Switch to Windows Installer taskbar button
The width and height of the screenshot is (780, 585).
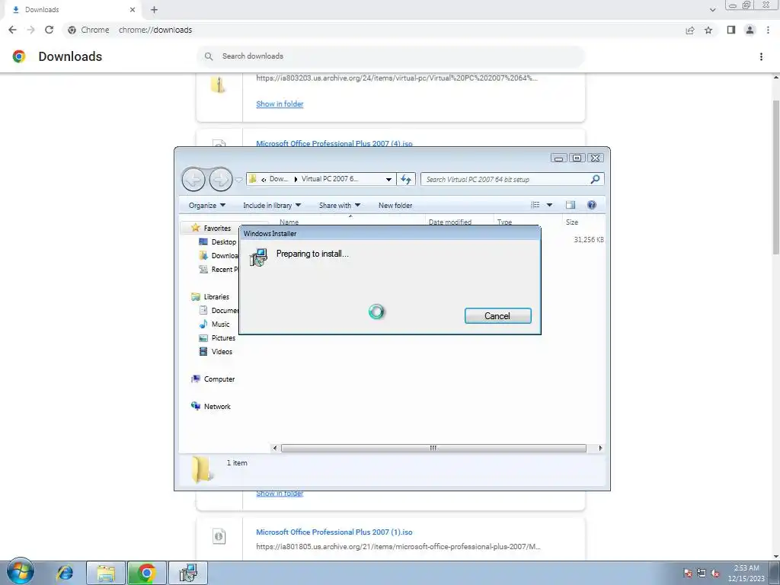(188, 573)
